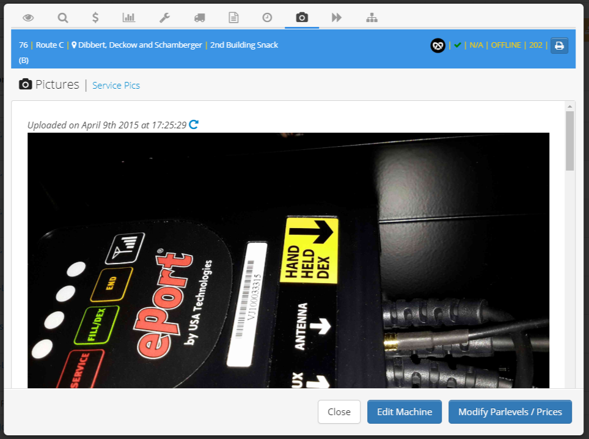
Task: Click the upload date caption text
Action: point(107,125)
